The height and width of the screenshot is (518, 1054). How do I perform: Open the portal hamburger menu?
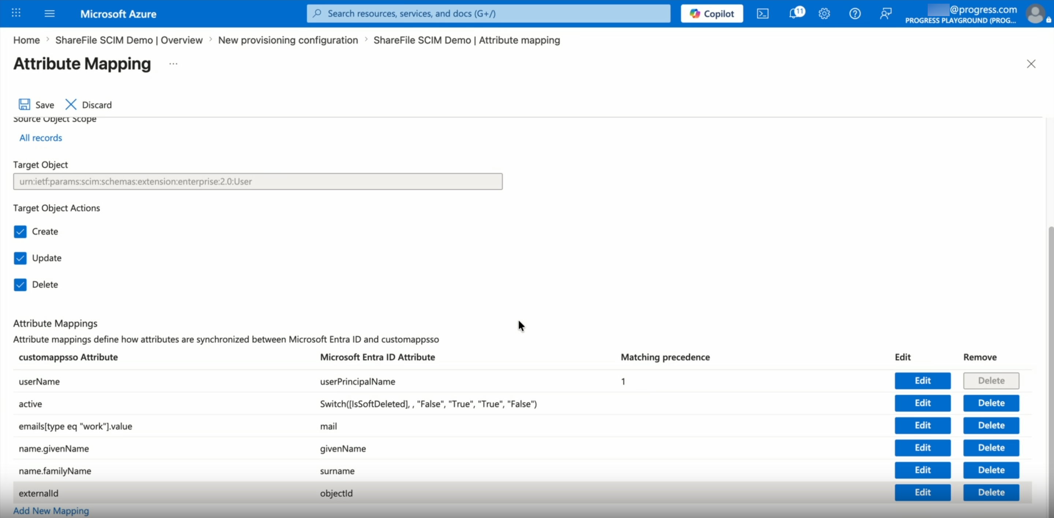pyautogui.click(x=49, y=14)
